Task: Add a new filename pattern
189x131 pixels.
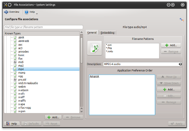Action: pyautogui.click(x=171, y=45)
